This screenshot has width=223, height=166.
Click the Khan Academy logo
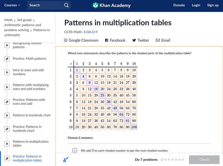(x=111, y=5)
